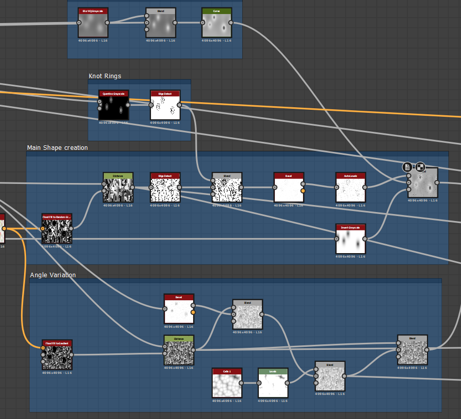The height and width of the screenshot is (419, 461).
Task: Click the checkerboard badge icon on the Main Shape output Blend node
Action: [x=420, y=167]
